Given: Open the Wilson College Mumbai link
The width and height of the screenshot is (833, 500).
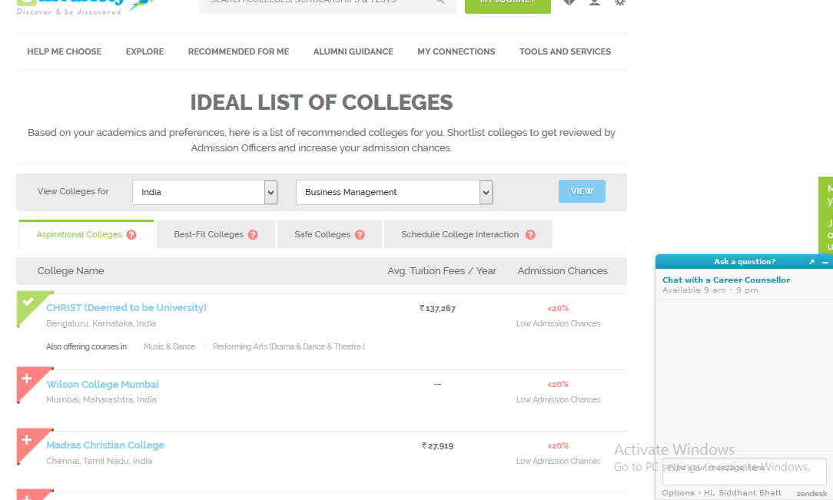Looking at the screenshot, I should 102,384.
